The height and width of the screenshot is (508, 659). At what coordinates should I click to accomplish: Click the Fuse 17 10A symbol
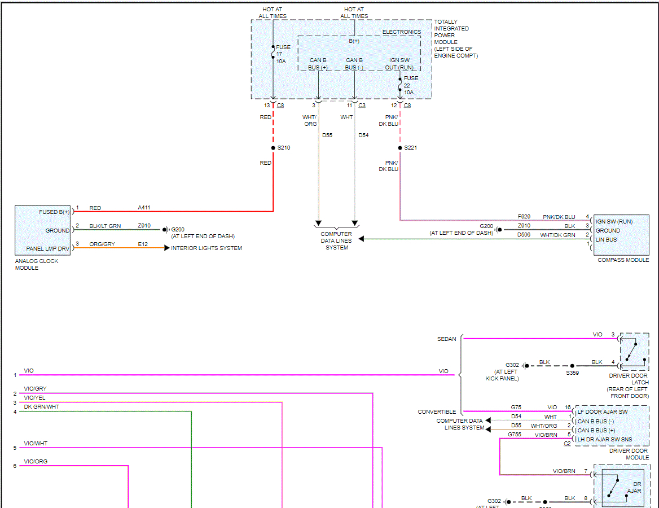coord(273,53)
